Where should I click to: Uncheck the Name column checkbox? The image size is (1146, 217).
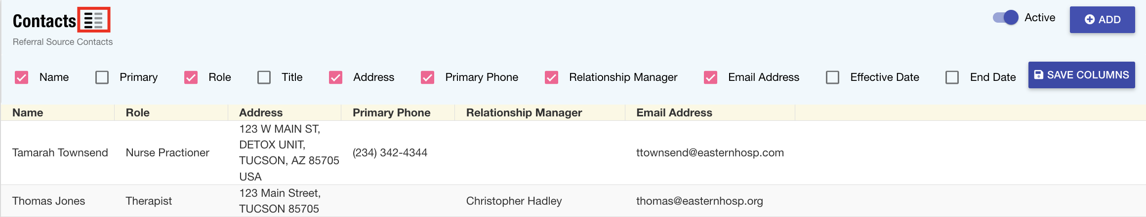21,77
